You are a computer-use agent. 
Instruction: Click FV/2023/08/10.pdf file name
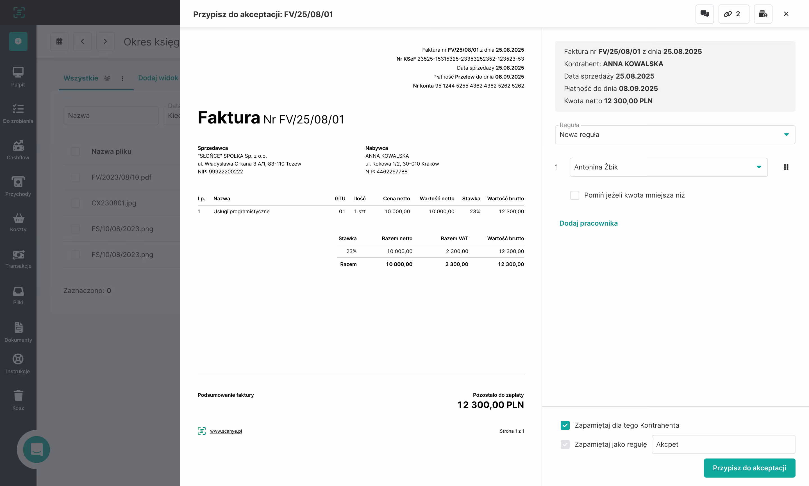pyautogui.click(x=121, y=177)
